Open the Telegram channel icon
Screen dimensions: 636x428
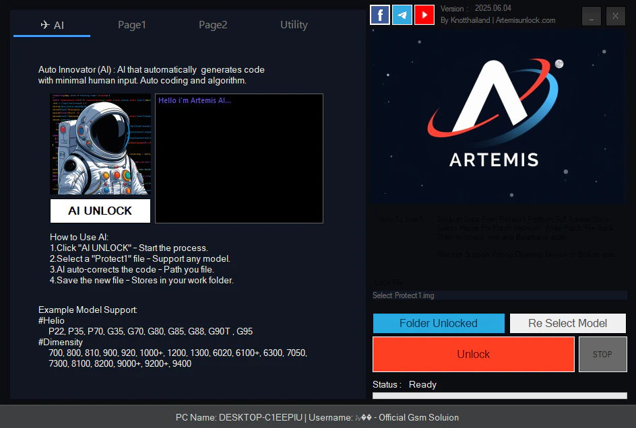(402, 15)
